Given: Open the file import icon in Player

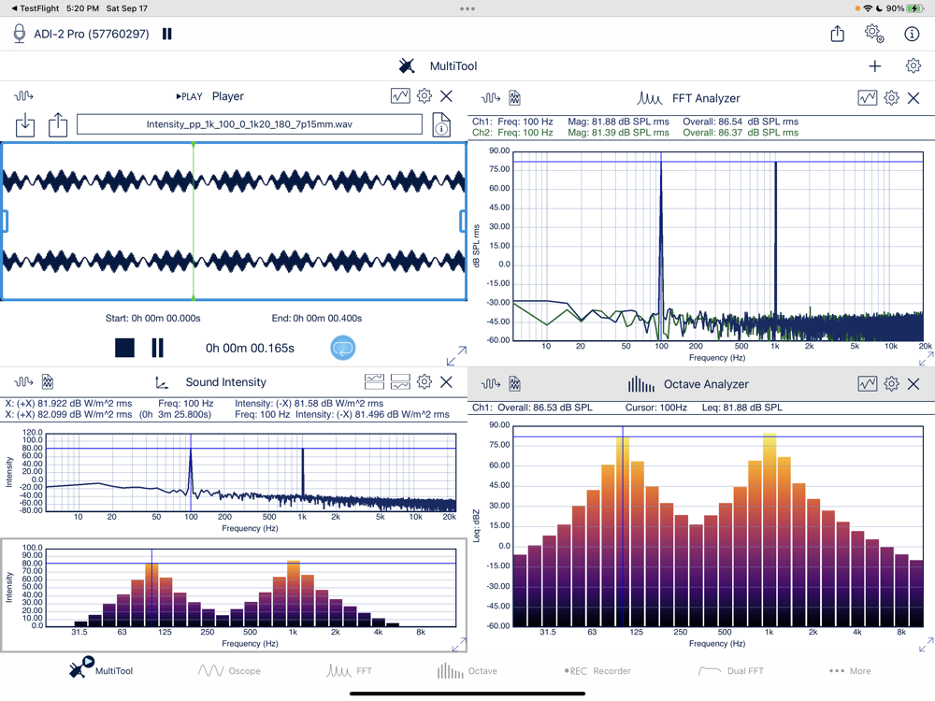Looking at the screenshot, I should coord(25,124).
